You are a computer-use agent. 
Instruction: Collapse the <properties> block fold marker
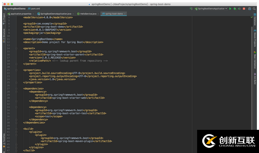click(16, 70)
